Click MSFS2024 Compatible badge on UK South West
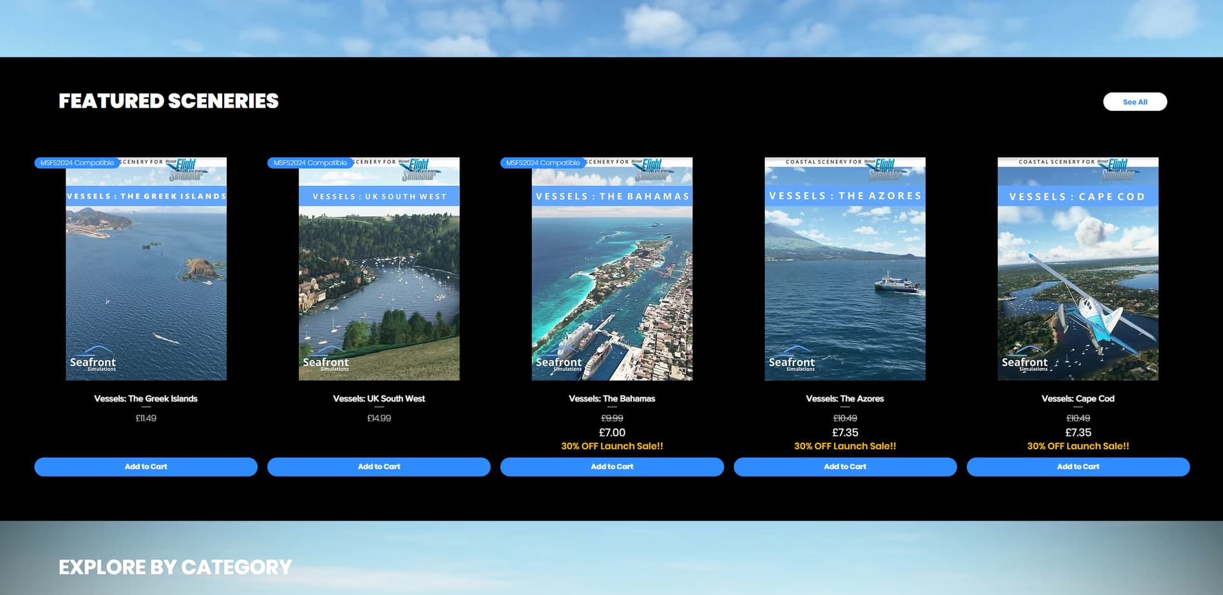Image resolution: width=1223 pixels, height=595 pixels. tap(310, 163)
